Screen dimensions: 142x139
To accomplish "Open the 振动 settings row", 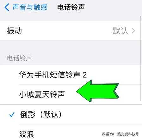I will tap(71, 31).
